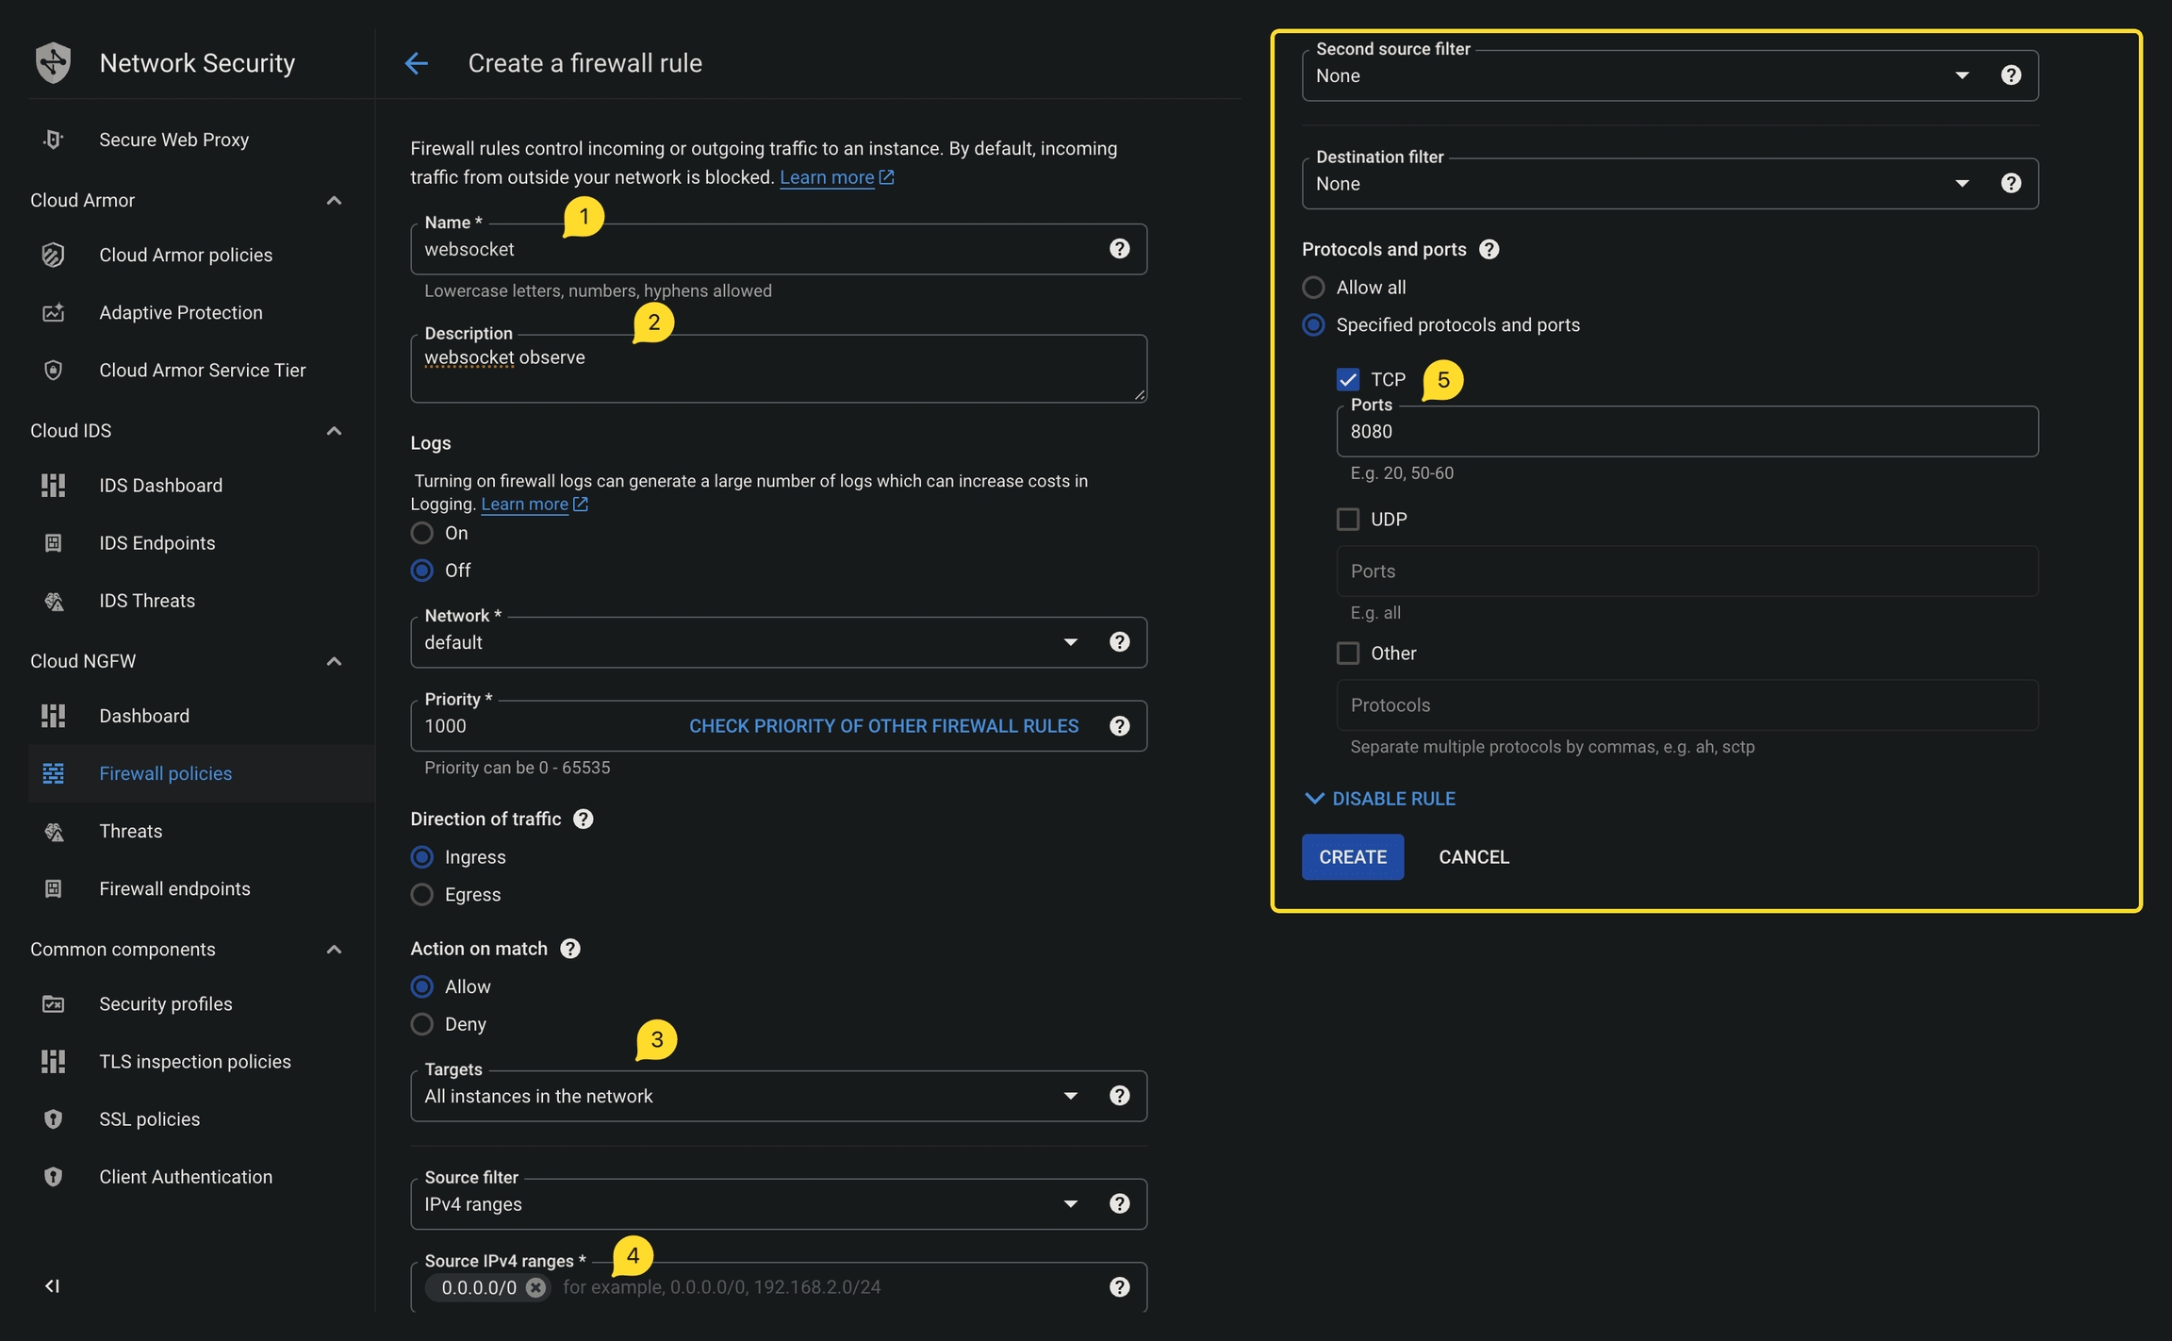Remove the 0.0.0.0/0 source range chip

click(535, 1287)
